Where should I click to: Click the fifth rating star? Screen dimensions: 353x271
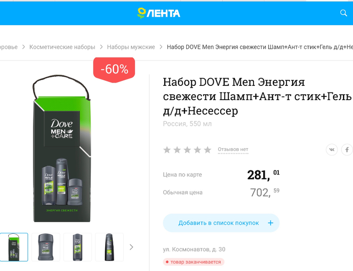click(x=208, y=150)
